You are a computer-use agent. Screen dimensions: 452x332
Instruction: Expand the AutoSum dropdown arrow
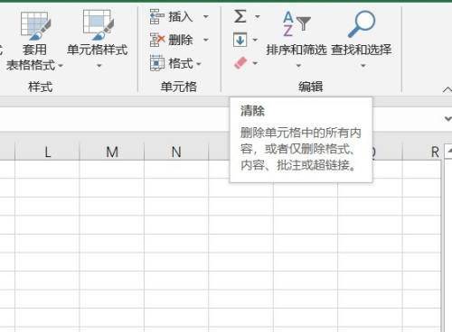[x=258, y=16]
